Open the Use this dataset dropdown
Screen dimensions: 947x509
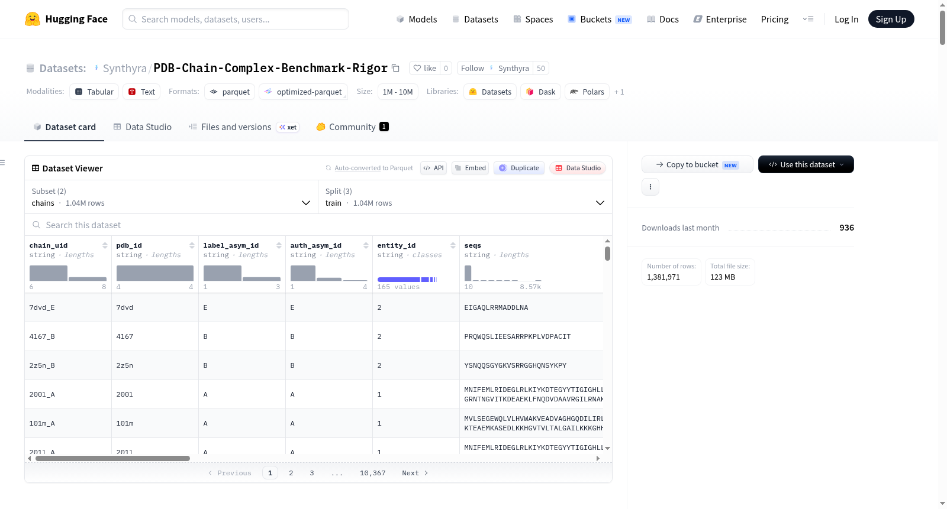[806, 164]
